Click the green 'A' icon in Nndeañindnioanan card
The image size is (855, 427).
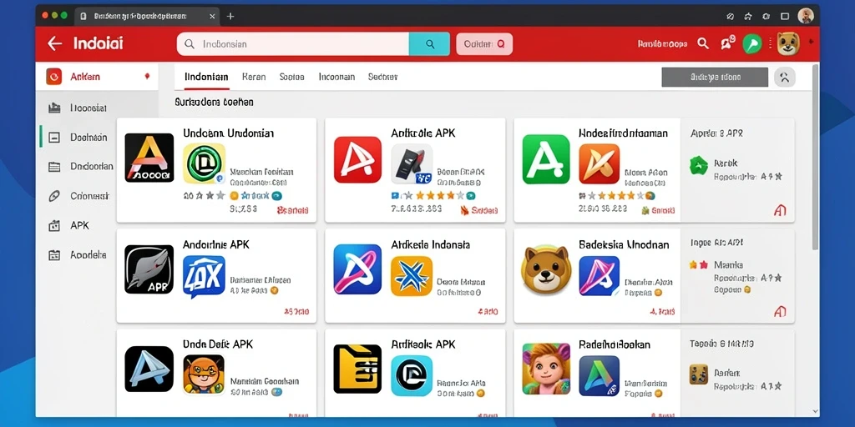tap(546, 159)
